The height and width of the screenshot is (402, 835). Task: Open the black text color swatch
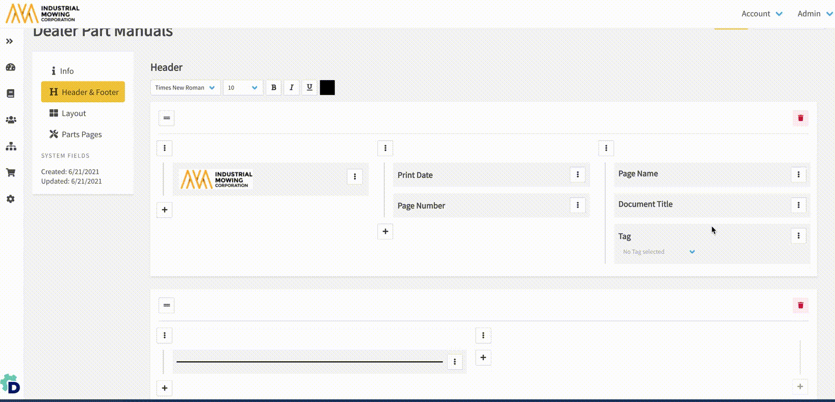coord(327,88)
